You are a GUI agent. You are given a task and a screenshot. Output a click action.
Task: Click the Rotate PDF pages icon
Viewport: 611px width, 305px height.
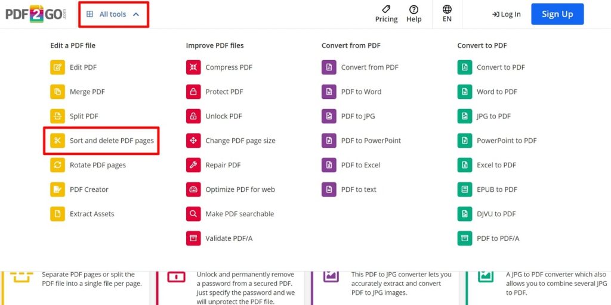click(58, 165)
